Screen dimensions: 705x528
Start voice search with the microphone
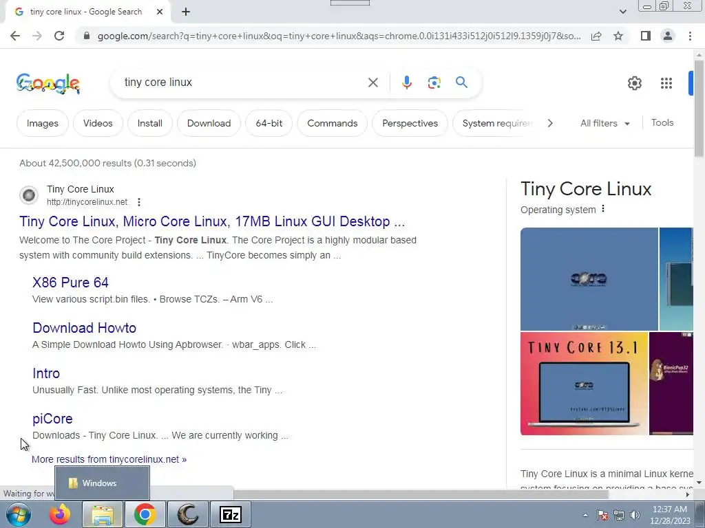pyautogui.click(x=406, y=82)
